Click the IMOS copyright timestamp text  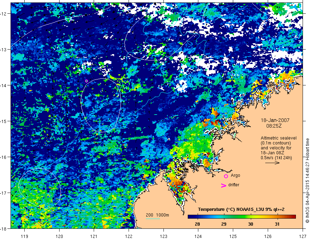307,181
